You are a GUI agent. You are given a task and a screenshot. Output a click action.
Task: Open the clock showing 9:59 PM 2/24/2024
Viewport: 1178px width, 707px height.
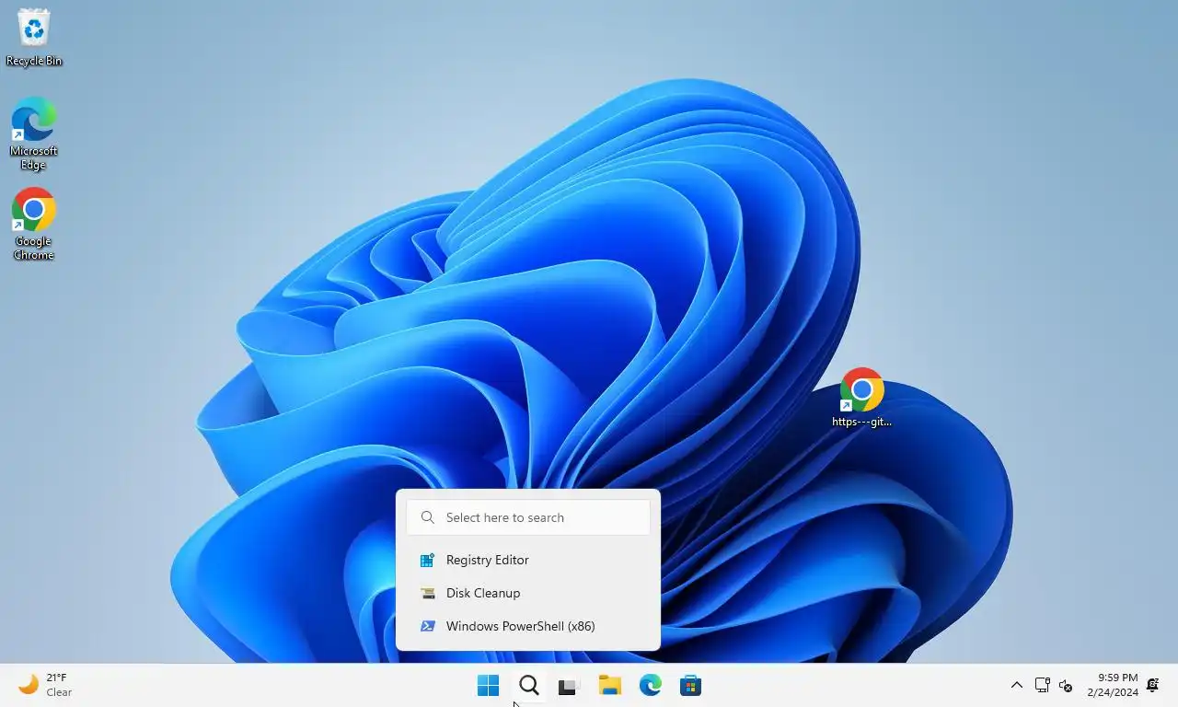(1112, 685)
